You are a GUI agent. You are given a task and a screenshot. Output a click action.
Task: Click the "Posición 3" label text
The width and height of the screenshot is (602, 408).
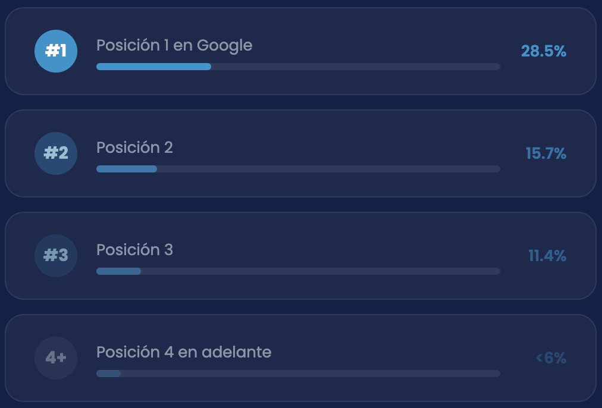(134, 250)
